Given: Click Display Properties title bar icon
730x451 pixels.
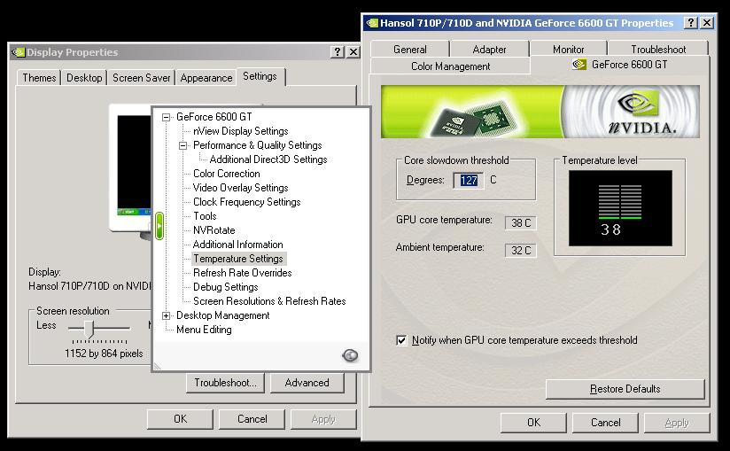Looking at the screenshot, I should [x=18, y=52].
